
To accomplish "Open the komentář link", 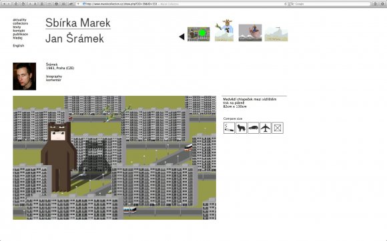I will click(53, 80).
